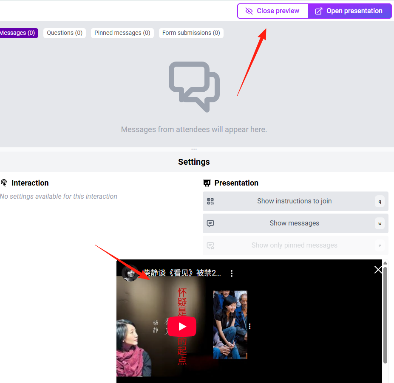Switch to the Questions (0) tab
Screen dimensions: 394x383
[65, 33]
